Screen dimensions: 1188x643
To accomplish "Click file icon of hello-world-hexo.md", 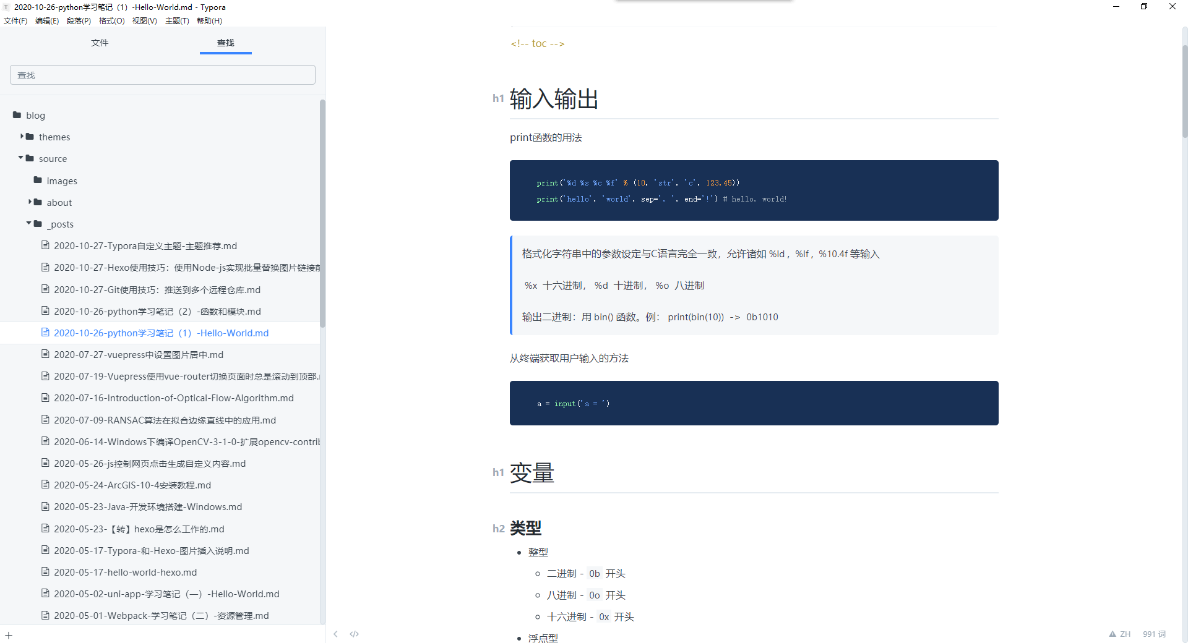I will [45, 572].
